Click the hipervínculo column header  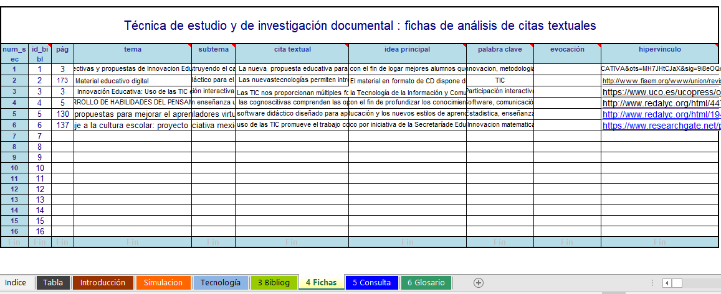pyautogui.click(x=660, y=54)
